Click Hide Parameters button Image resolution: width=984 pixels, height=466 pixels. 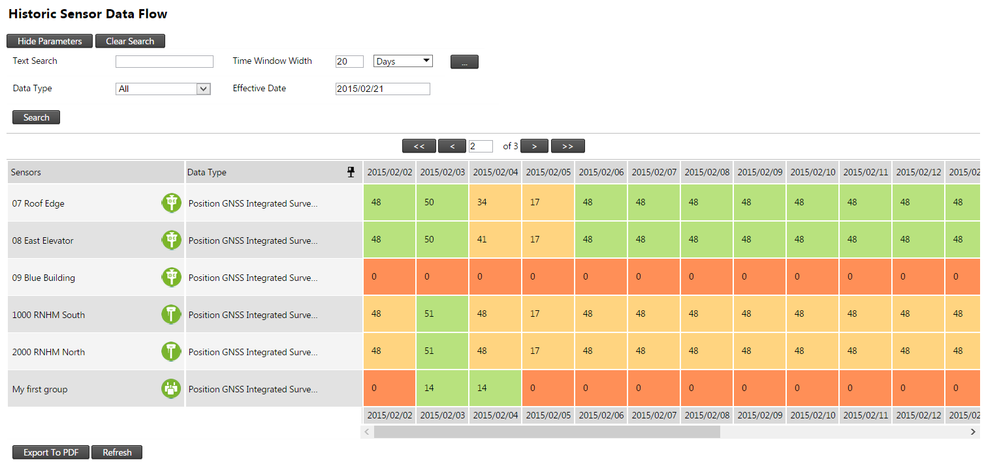click(x=50, y=41)
